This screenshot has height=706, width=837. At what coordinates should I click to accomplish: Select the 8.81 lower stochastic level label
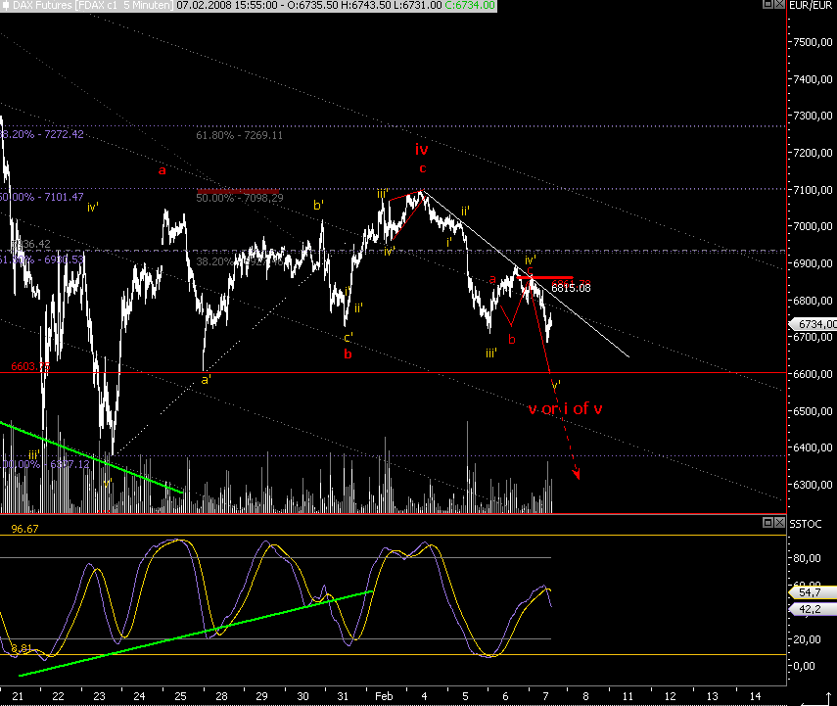(x=22, y=648)
